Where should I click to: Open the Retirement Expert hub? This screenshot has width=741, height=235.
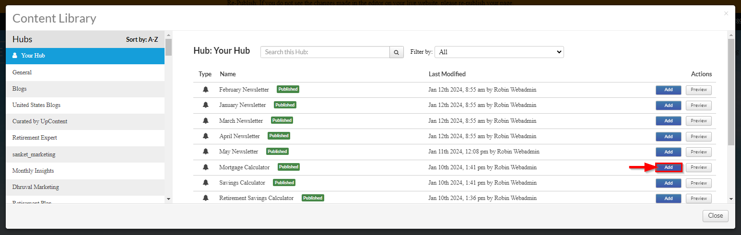tap(85, 138)
